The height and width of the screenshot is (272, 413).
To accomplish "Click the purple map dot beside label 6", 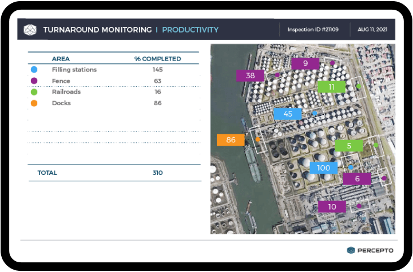I will click(x=384, y=178).
